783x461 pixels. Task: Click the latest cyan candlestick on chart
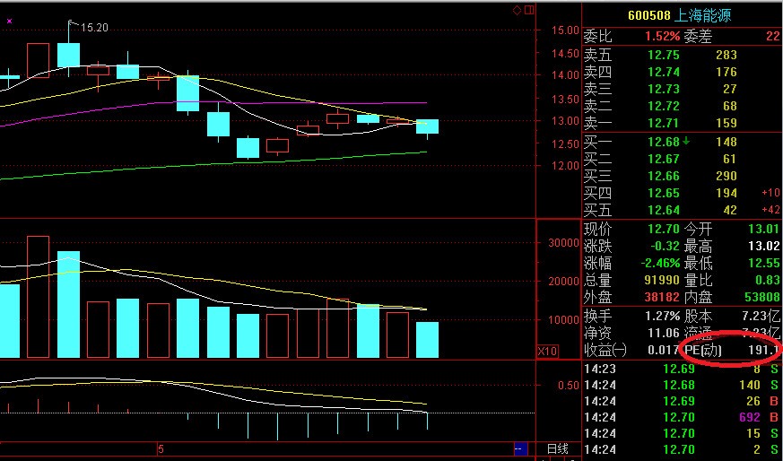point(427,126)
